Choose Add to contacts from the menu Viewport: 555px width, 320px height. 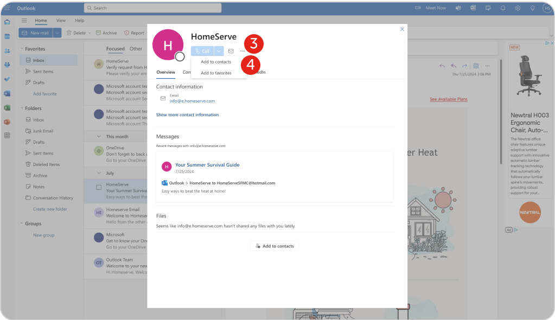click(x=216, y=62)
